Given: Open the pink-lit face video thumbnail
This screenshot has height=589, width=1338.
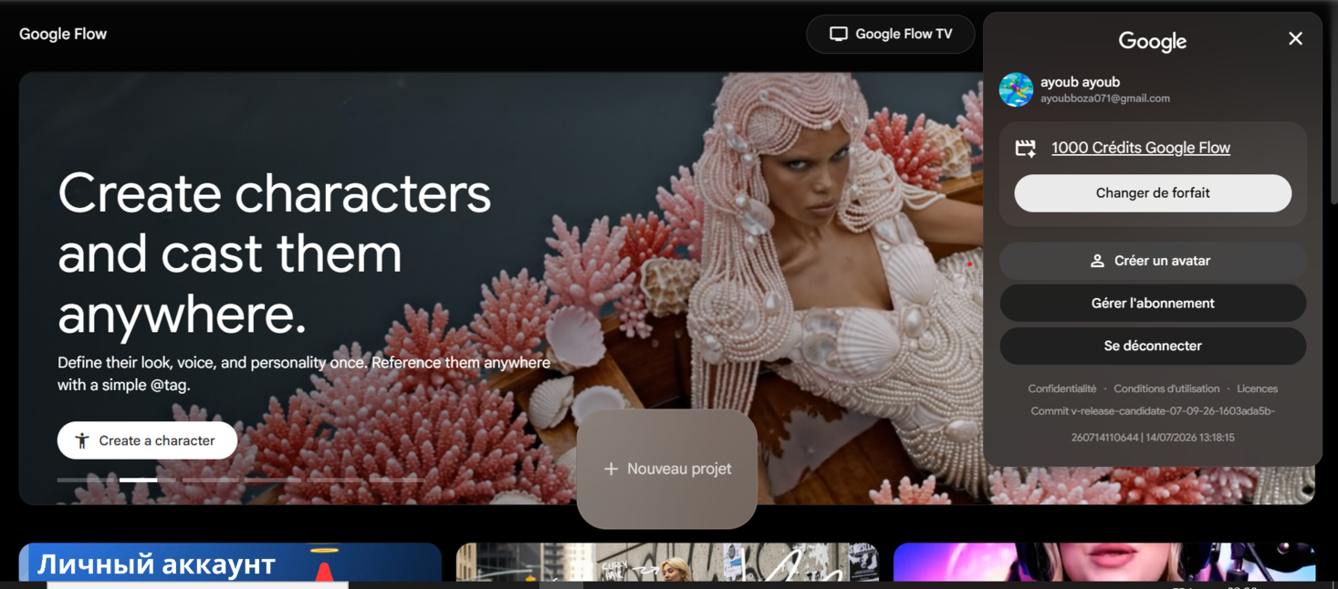Looking at the screenshot, I should 1104,563.
